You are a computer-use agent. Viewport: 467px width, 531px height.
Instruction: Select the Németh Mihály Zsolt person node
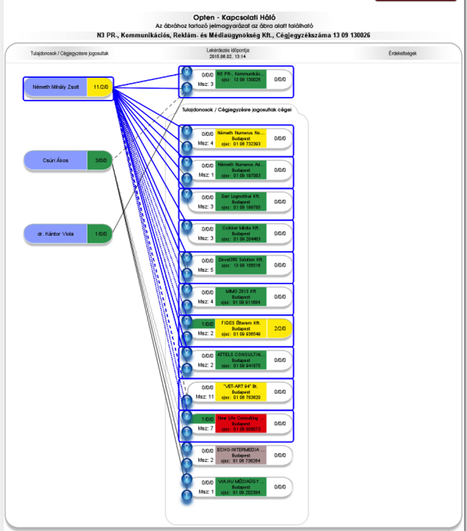coord(56,87)
